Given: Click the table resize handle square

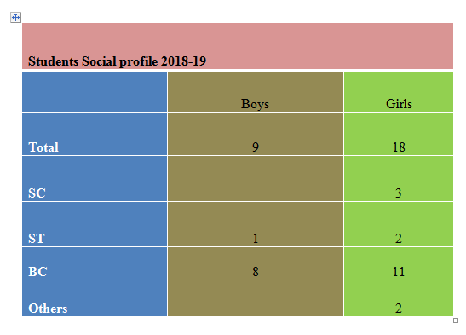Looking at the screenshot, I should tap(455, 321).
